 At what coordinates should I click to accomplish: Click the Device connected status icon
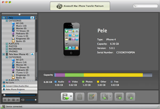(3, 107)
